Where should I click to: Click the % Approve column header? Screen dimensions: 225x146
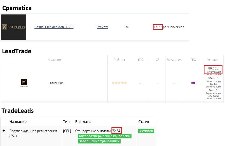(x=175, y=60)
